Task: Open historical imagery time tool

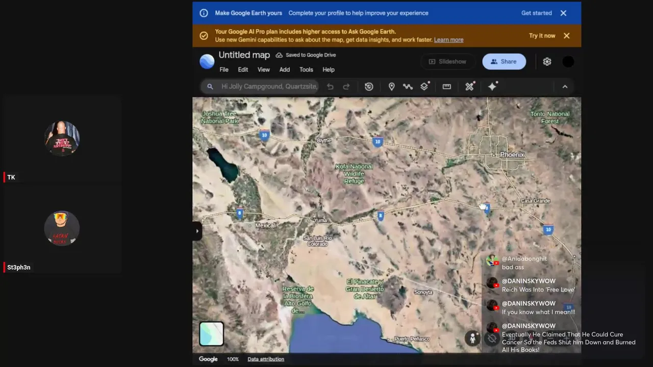Action: [369, 87]
